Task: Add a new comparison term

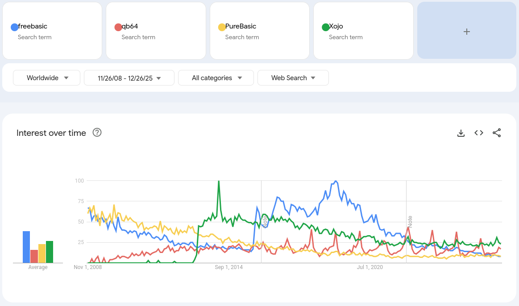Action: coord(467,31)
